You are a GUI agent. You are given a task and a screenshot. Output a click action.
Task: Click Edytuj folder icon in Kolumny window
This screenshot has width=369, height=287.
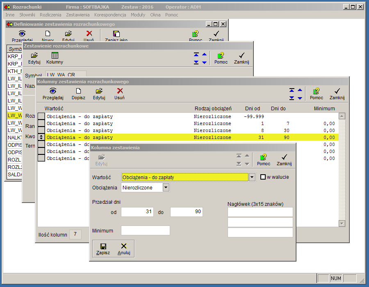tap(99, 91)
